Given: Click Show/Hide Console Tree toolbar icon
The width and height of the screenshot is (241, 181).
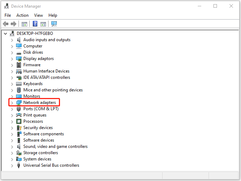Looking at the screenshot, I should (x=24, y=24).
